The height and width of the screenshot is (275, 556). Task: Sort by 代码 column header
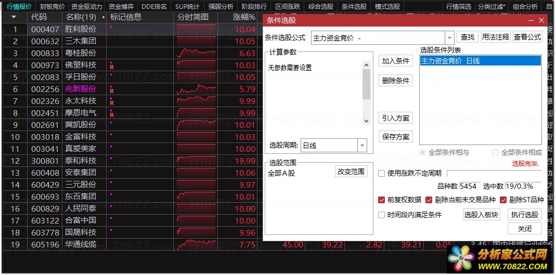point(38,17)
